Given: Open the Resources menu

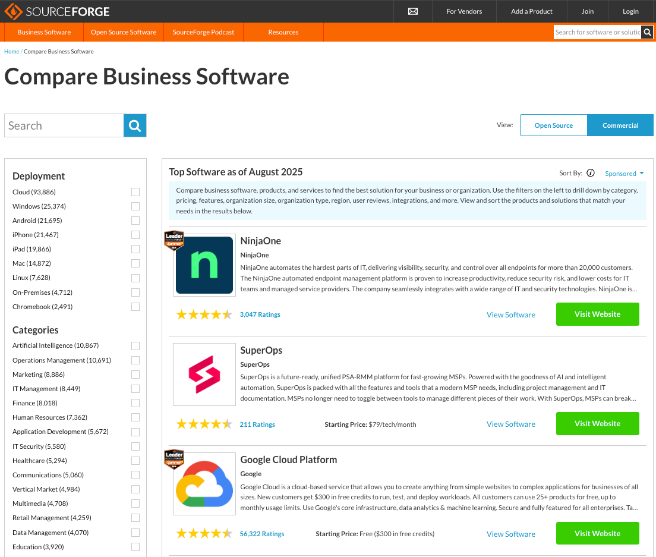Looking at the screenshot, I should (x=283, y=32).
